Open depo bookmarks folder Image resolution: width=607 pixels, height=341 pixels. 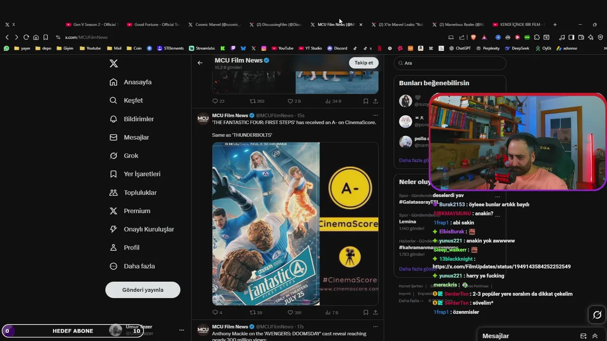[43, 48]
